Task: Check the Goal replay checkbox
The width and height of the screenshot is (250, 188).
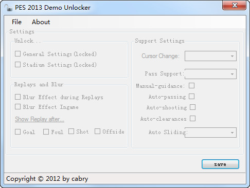Action: [18, 131]
